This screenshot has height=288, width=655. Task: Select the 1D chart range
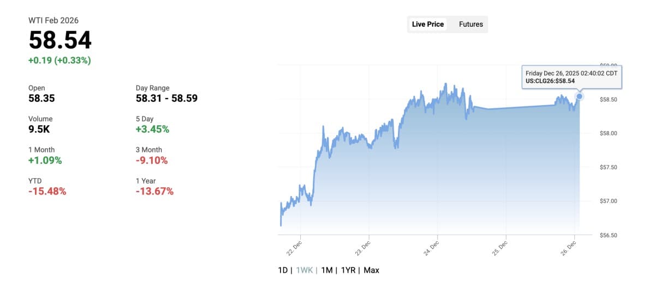283,270
